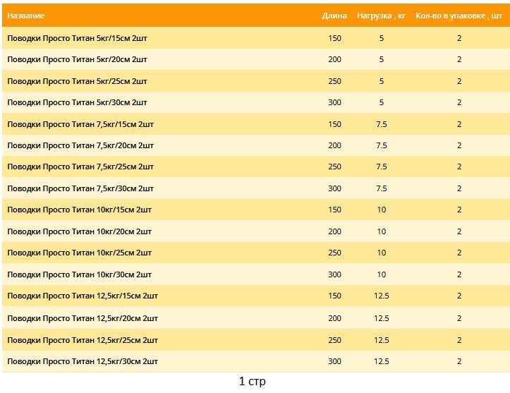Click package quantity 2 in 12,5кг/25см row
The width and height of the screenshot is (510, 393).
pos(459,340)
